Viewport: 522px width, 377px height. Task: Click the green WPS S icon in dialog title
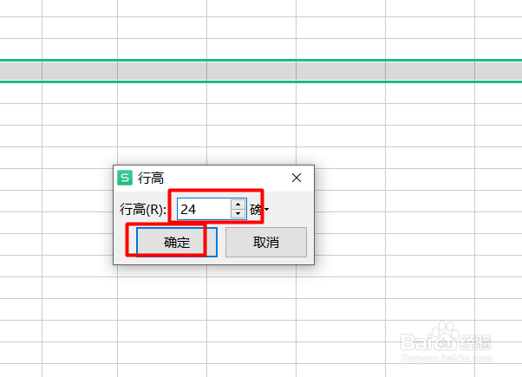pyautogui.click(x=125, y=178)
